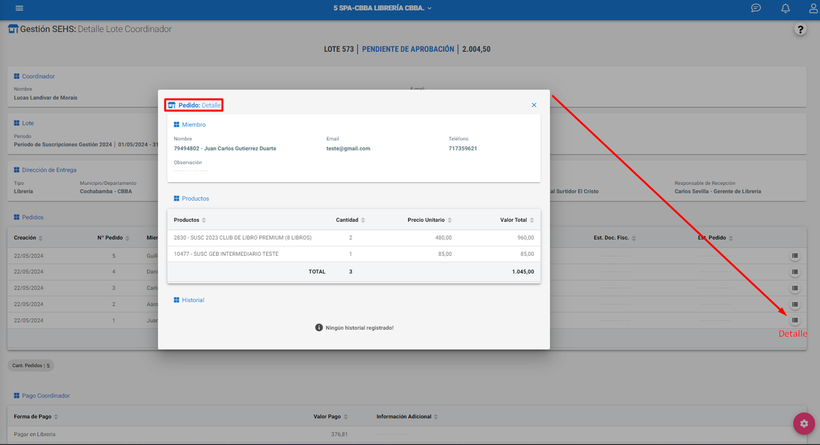Screen dimensions: 820x445
Task: Expand the 5 SPA-CBBA LIBRERÍA CBBA selector
Action: (x=383, y=8)
